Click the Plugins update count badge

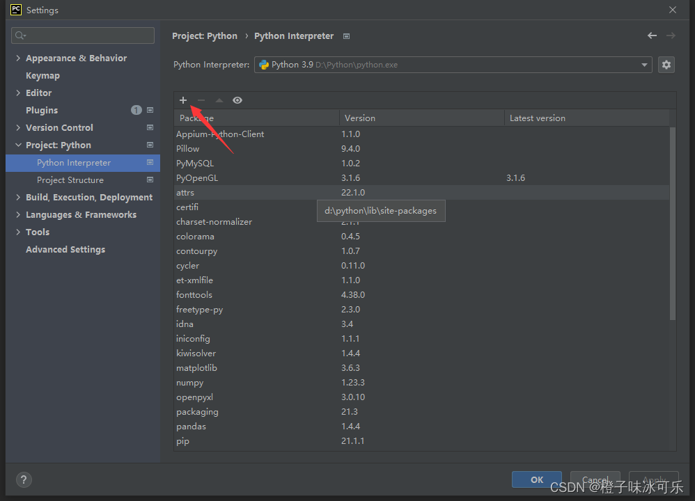(x=136, y=110)
